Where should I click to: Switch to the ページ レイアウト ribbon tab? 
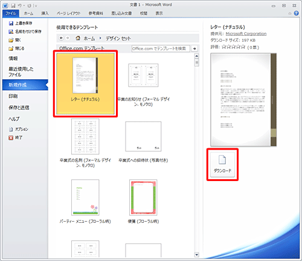(68, 13)
